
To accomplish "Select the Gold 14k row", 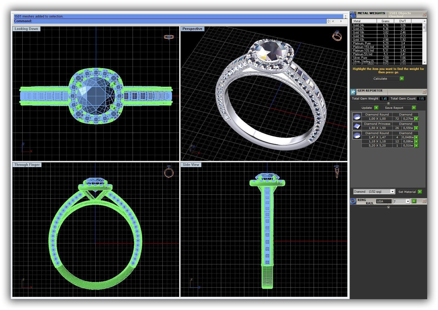I will 387,36.
